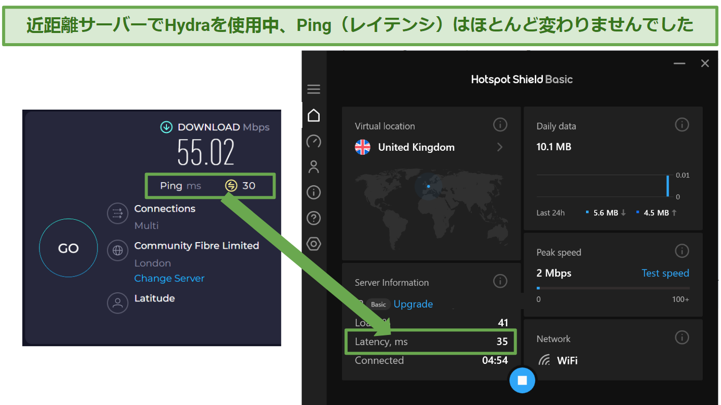Click the Test speed link
This screenshot has width=721, height=405.
tap(665, 273)
